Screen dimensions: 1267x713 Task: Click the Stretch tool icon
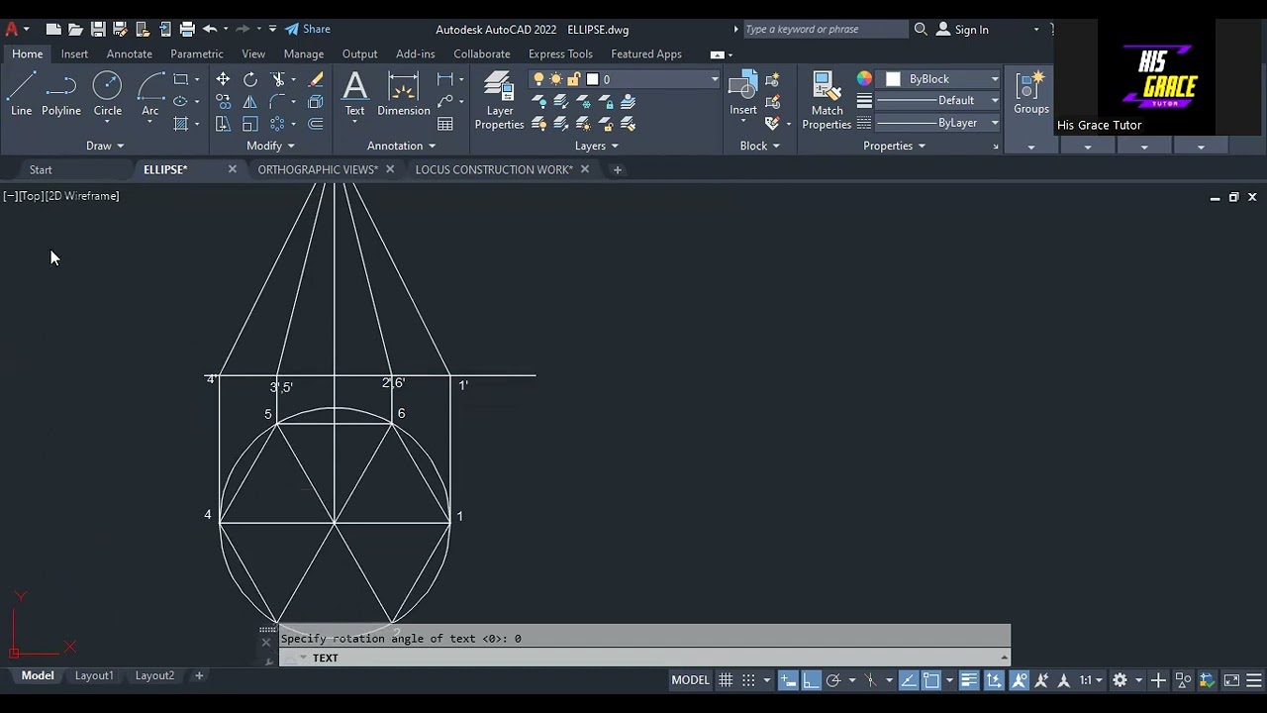pos(223,124)
